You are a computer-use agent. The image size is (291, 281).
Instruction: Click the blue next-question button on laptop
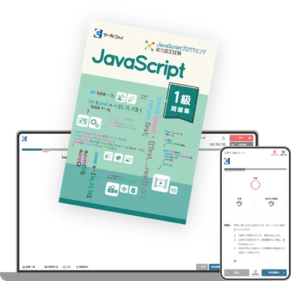point(215,267)
